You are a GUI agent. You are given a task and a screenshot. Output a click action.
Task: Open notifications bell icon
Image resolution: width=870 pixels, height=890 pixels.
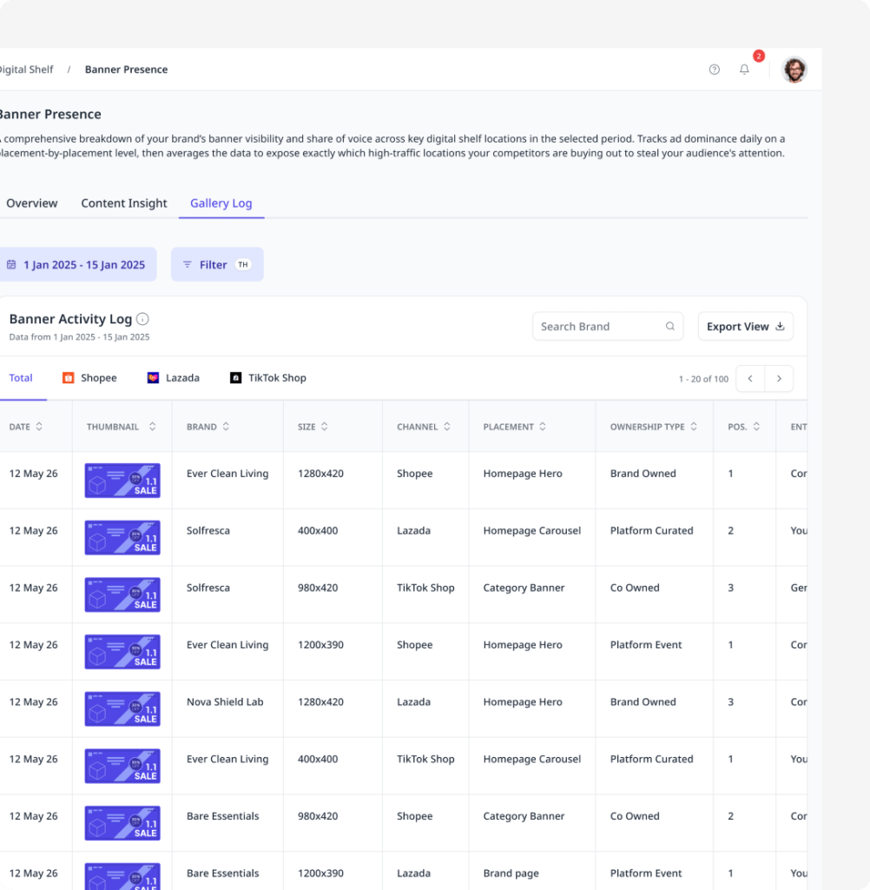pyautogui.click(x=744, y=70)
